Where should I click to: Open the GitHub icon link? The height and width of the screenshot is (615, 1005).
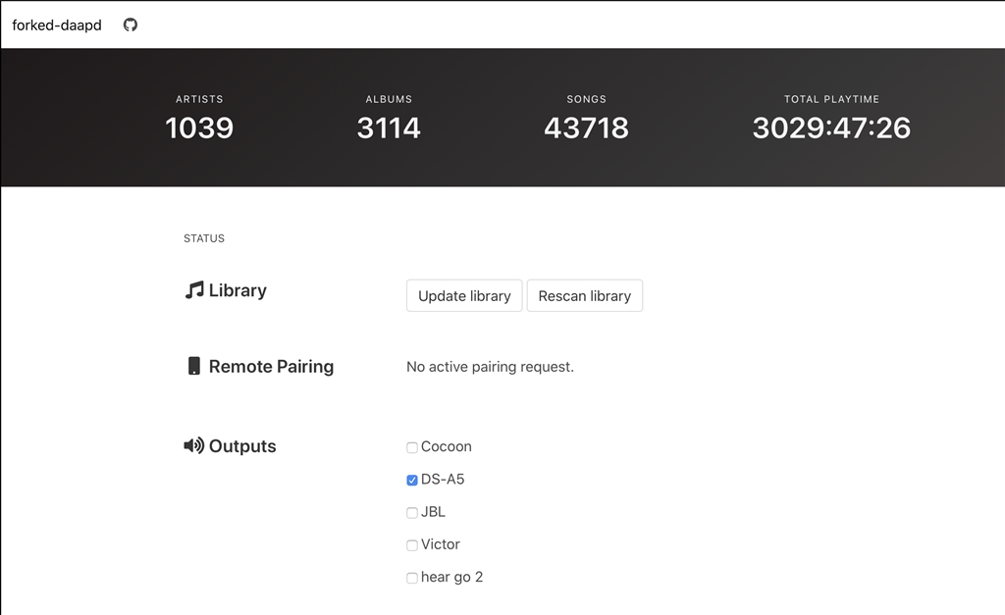coord(131,25)
